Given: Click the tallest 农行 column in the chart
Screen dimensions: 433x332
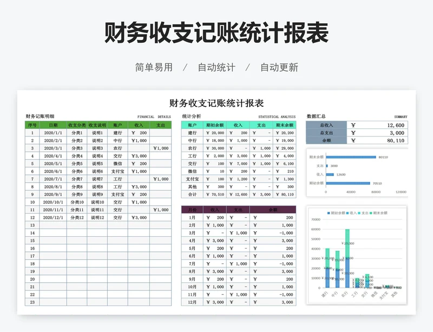Looking at the screenshot, I should [347, 258].
